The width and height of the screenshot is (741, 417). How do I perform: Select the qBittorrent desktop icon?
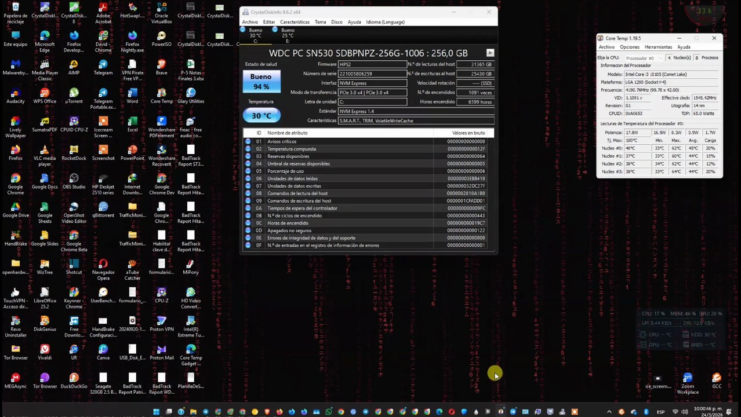103,210
